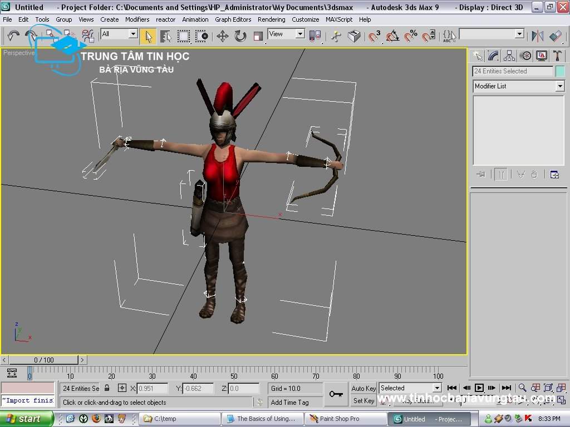Activate the Select and Rotate tool
This screenshot has width=570, height=427.
pyautogui.click(x=240, y=36)
